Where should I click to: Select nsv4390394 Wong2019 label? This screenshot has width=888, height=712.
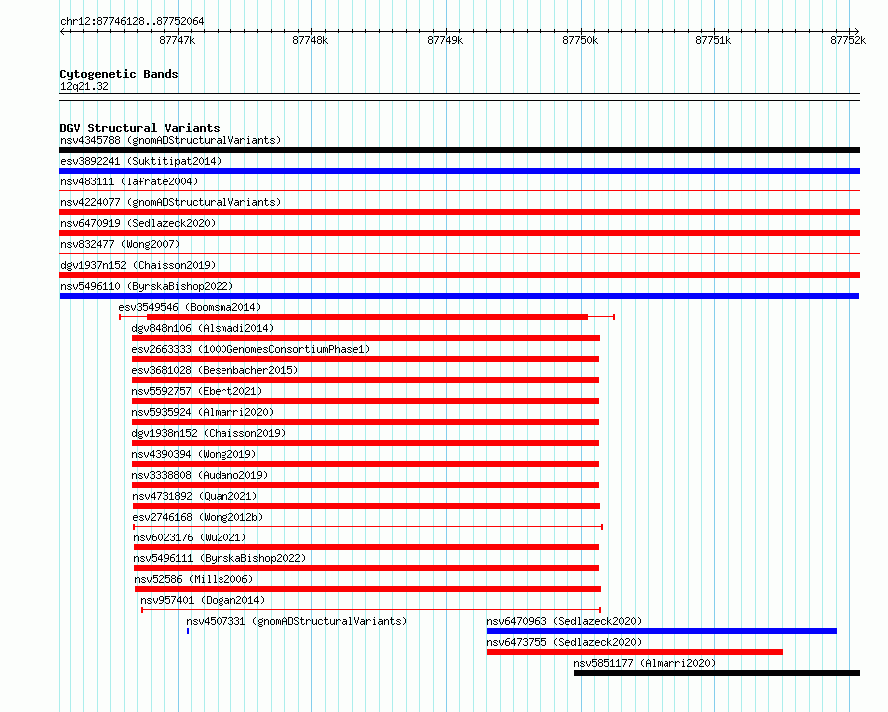pyautogui.click(x=194, y=454)
